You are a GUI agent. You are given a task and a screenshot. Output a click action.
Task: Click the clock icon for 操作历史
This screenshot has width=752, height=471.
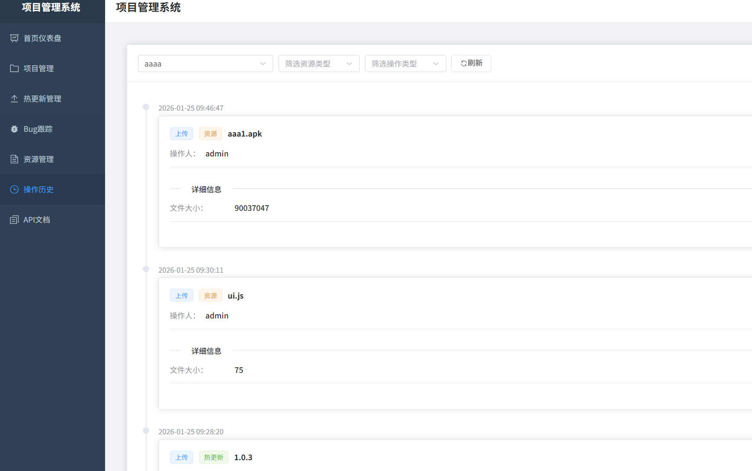14,189
